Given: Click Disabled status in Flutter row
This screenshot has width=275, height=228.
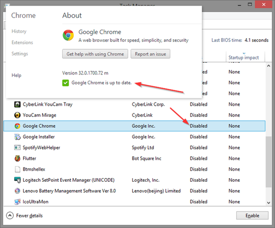Looking at the screenshot, I should click(x=198, y=158).
